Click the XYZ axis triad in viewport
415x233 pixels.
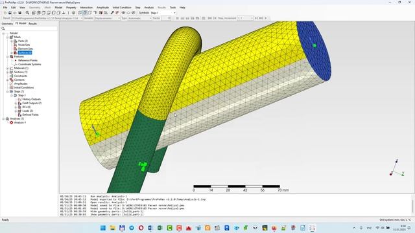point(397,168)
